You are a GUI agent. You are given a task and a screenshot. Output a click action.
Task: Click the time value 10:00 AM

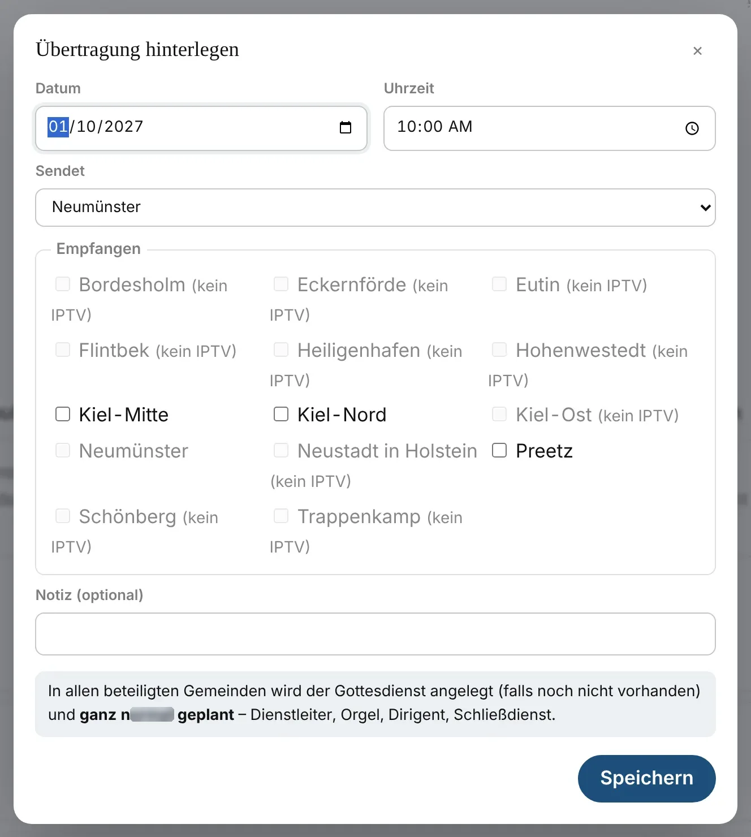pos(435,127)
